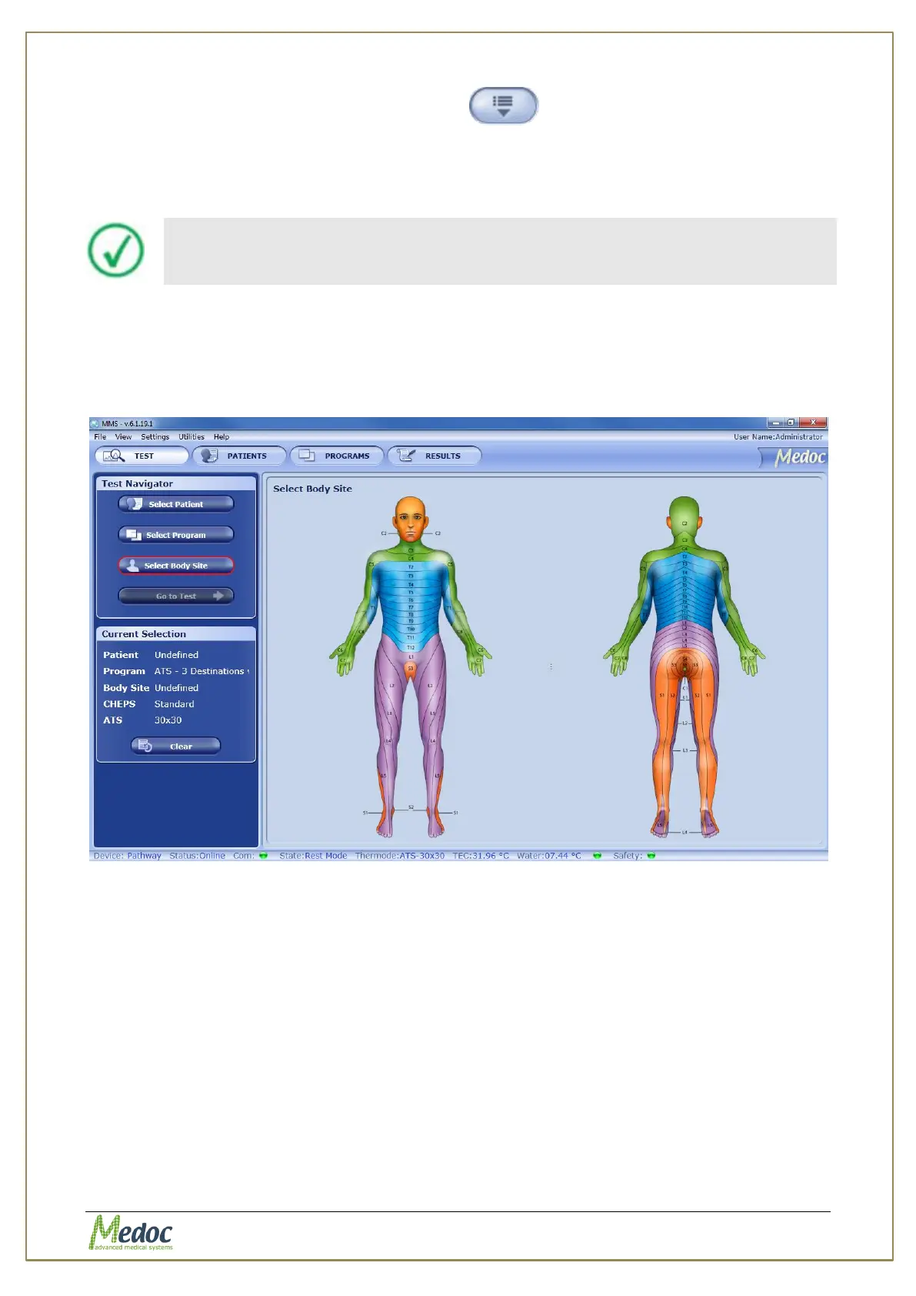Open the Help menu
Screen dimensions: 916x1296
click(222, 436)
